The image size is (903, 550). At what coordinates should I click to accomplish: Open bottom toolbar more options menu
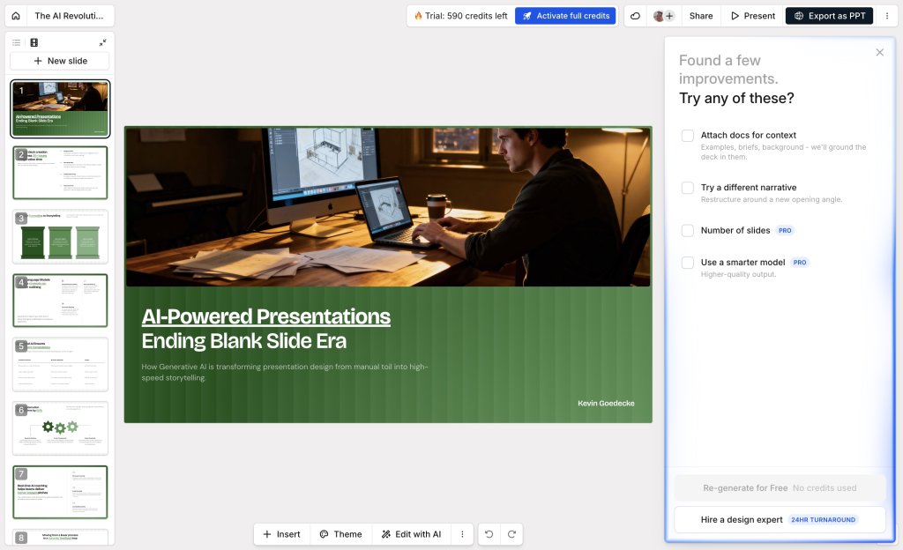[x=462, y=534]
